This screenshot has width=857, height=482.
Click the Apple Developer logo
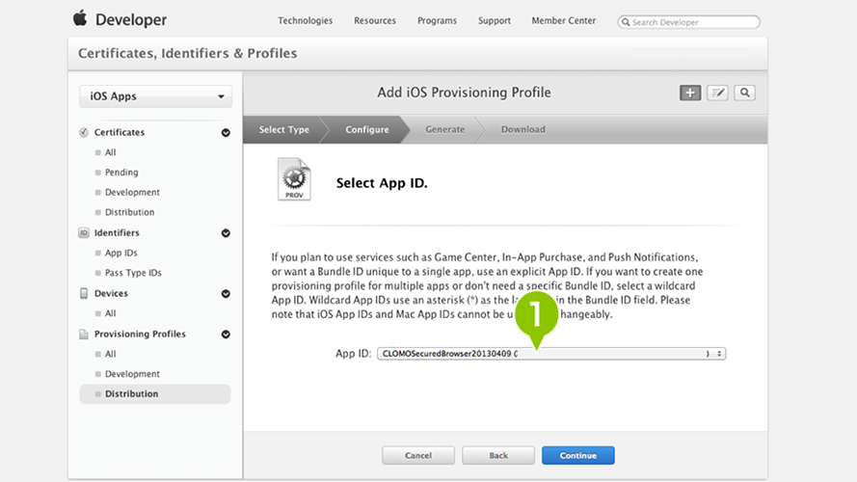pyautogui.click(x=120, y=19)
